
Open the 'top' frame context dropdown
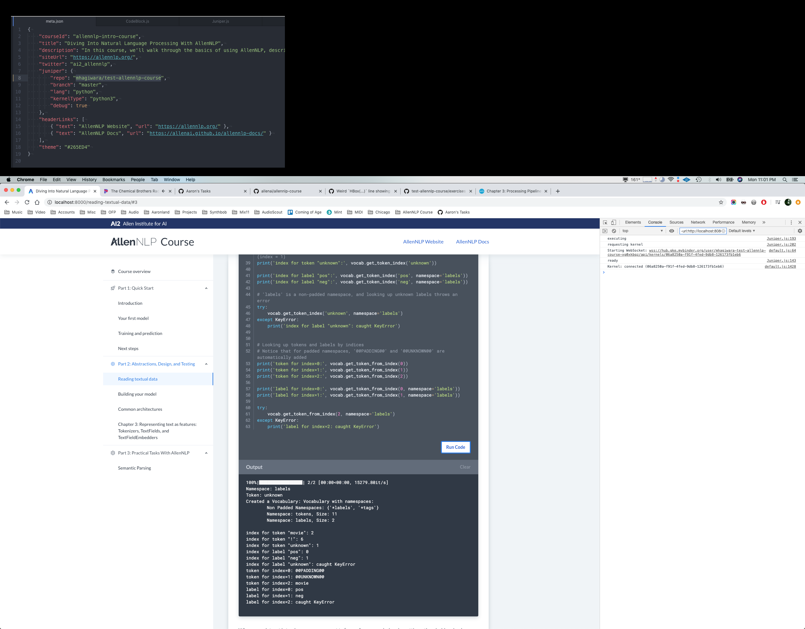(x=641, y=231)
